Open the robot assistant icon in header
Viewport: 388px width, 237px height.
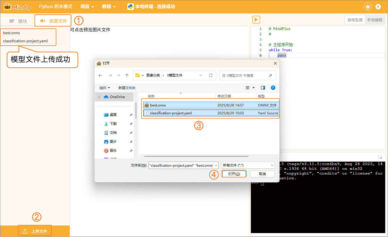click(x=367, y=7)
